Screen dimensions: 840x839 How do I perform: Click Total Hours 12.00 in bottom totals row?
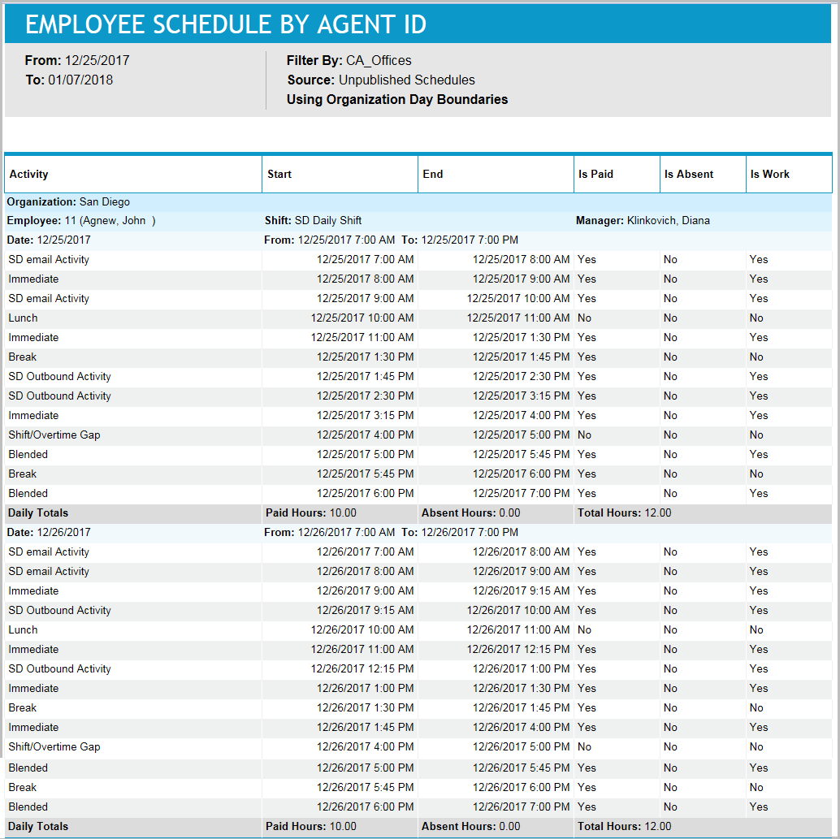626,826
